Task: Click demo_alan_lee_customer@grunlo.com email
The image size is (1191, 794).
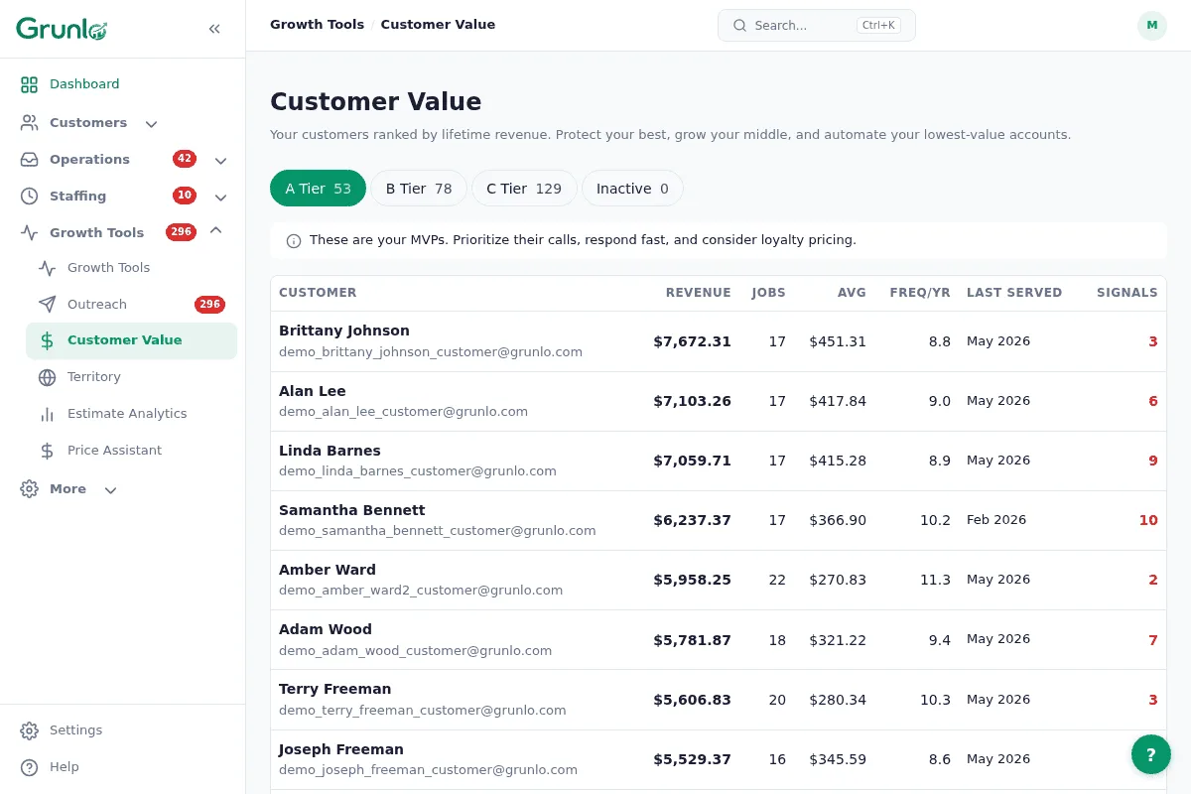Action: [403, 412]
